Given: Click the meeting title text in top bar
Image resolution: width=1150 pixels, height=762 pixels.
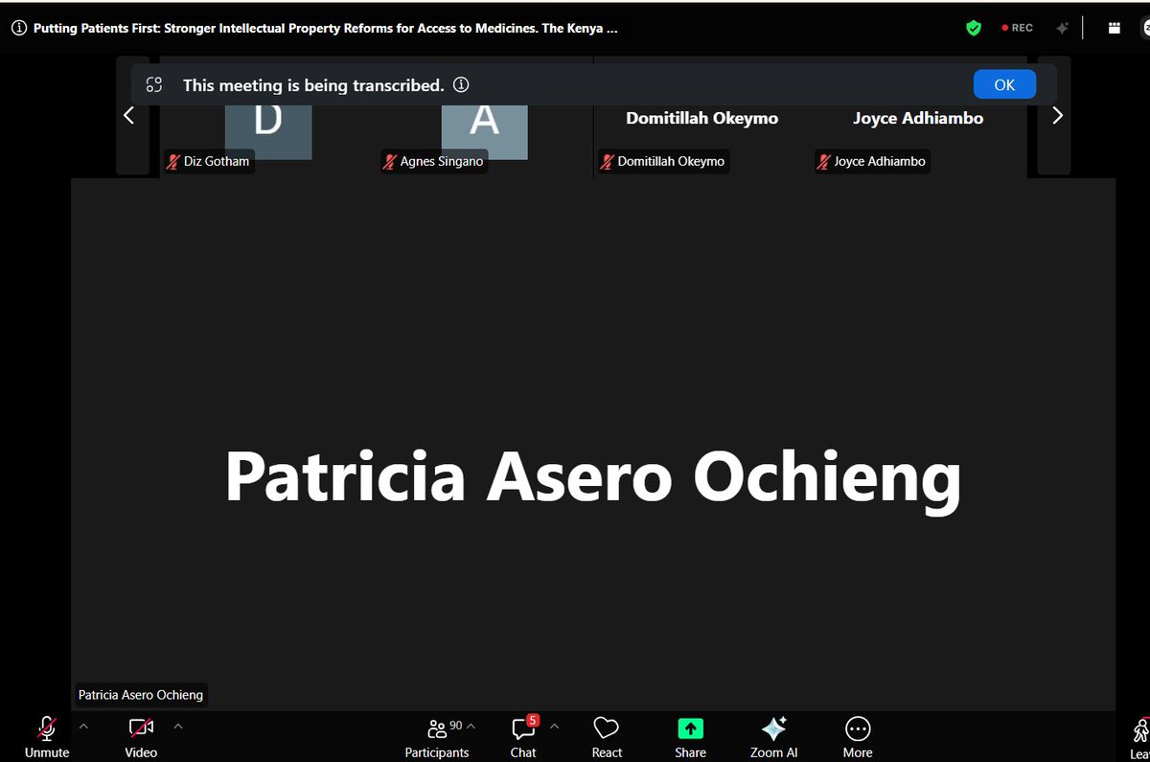Looking at the screenshot, I should point(326,28).
